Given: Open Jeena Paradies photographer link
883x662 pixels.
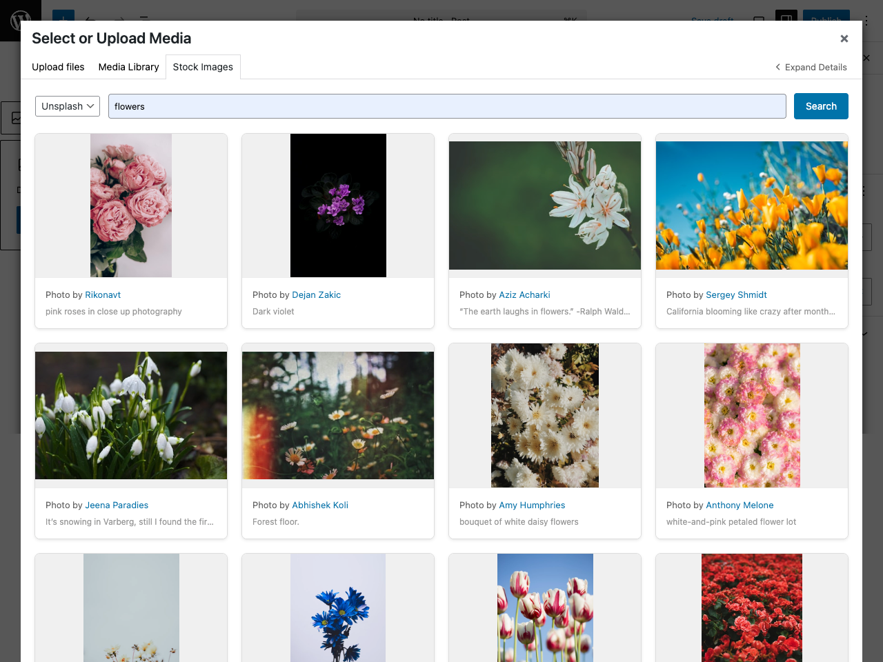Looking at the screenshot, I should coord(117,505).
